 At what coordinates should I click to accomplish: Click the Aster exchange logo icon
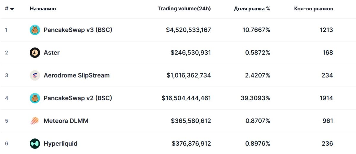pos(35,53)
